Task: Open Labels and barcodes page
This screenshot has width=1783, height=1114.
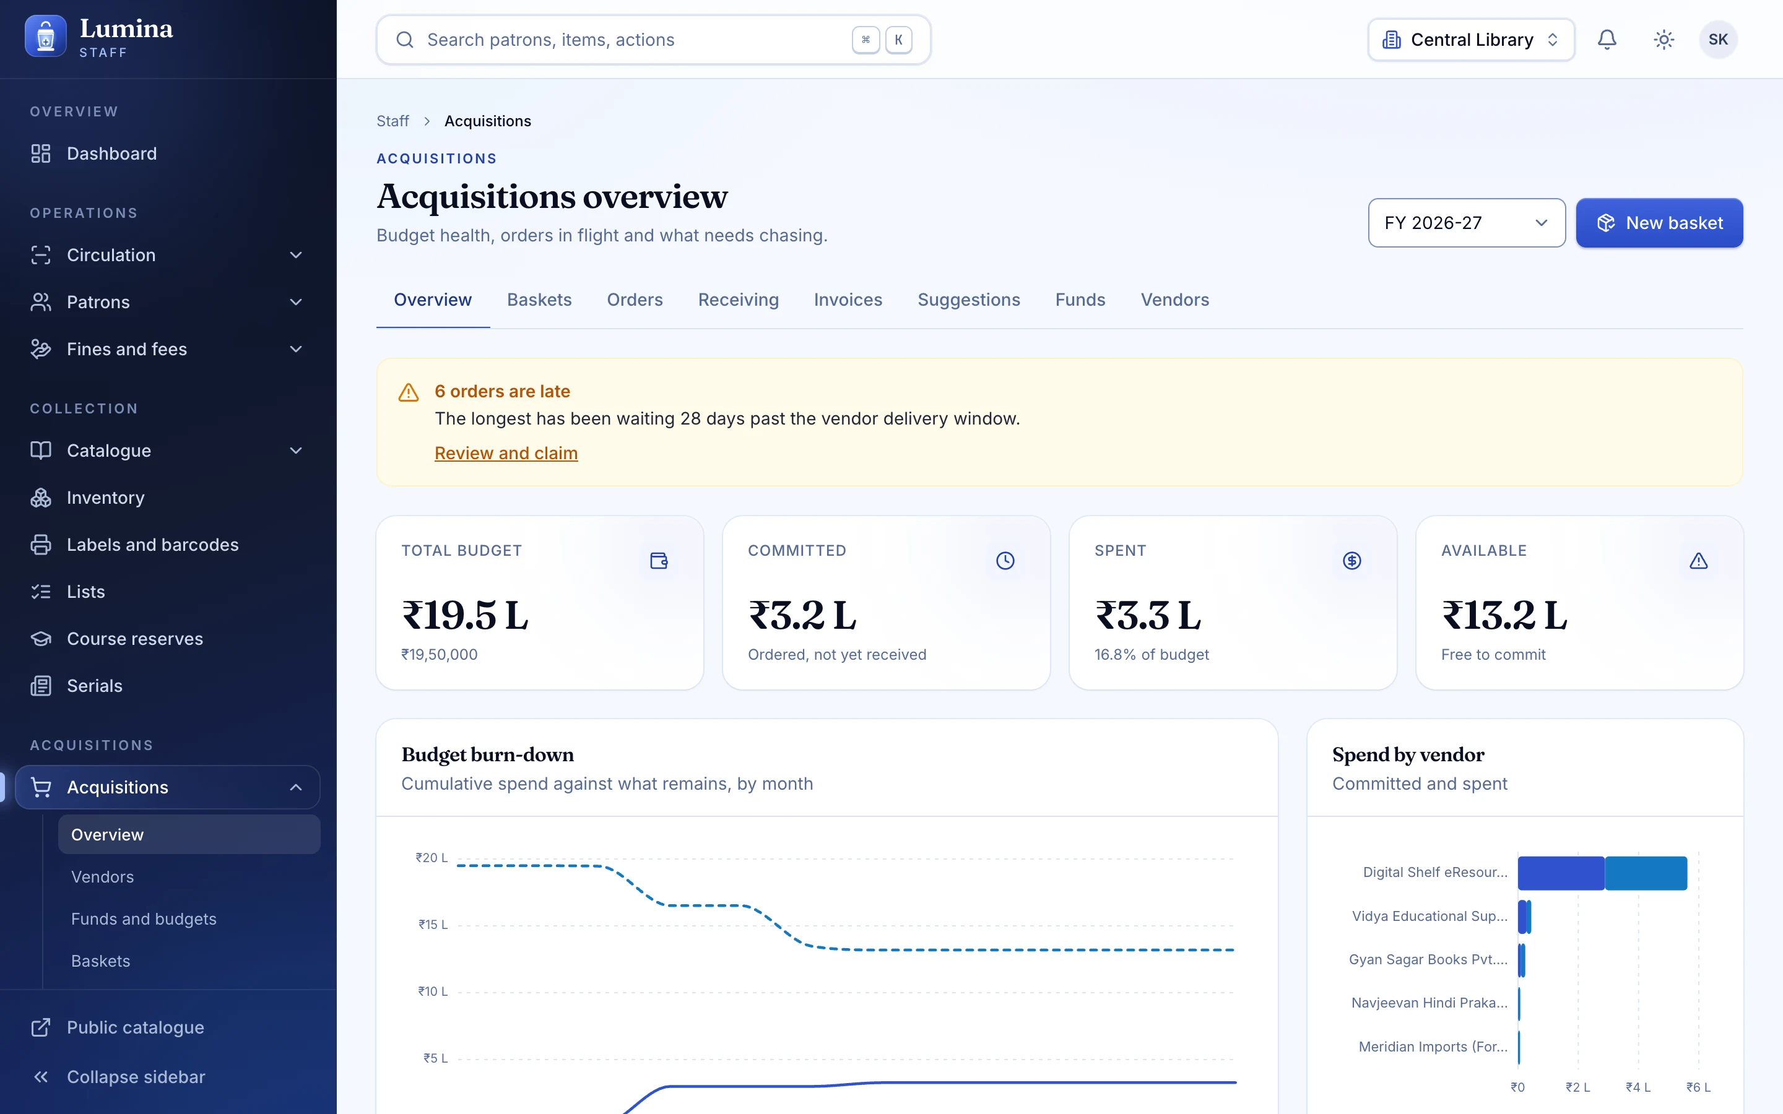Action: [x=168, y=545]
